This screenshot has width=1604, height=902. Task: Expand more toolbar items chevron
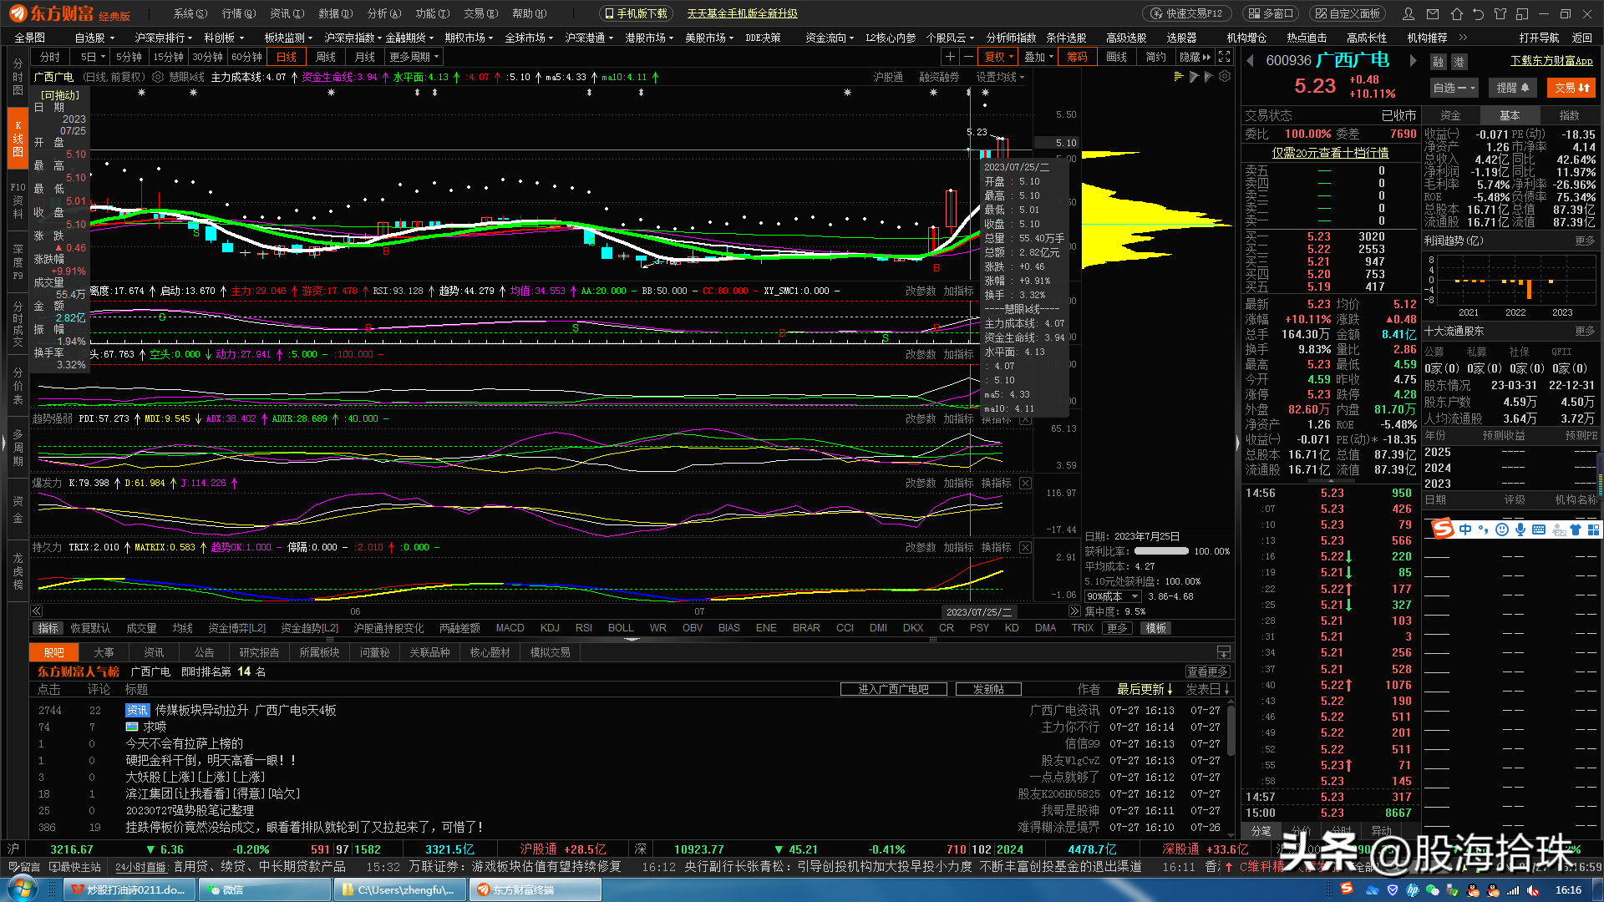pos(1463,38)
